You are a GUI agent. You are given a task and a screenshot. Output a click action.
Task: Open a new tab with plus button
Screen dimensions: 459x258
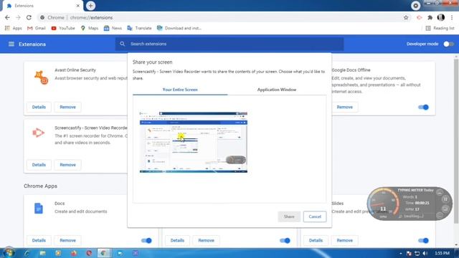point(90,6)
